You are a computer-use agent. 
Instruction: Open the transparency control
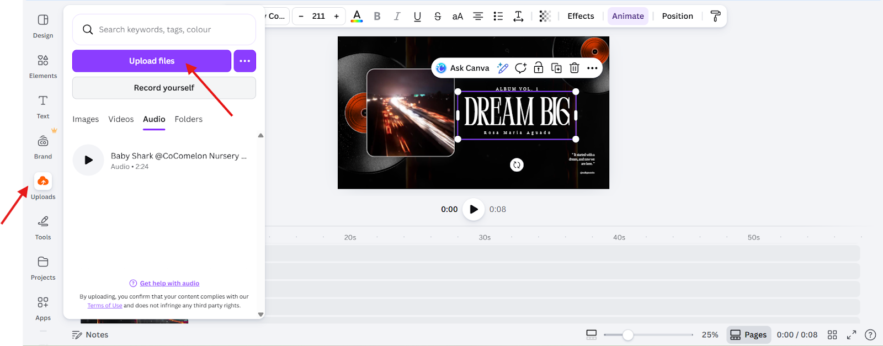coord(545,16)
